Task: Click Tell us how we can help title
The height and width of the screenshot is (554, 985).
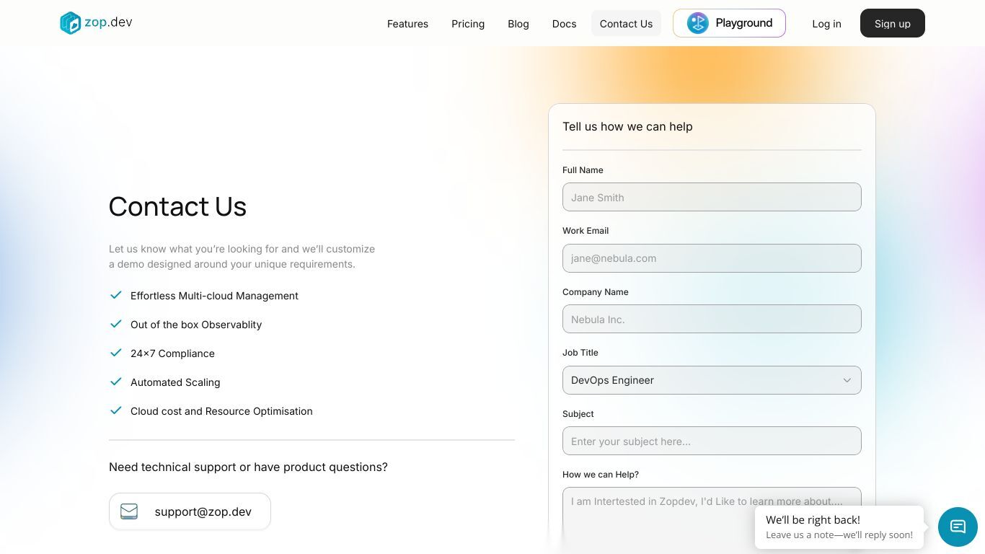Action: coord(627,126)
